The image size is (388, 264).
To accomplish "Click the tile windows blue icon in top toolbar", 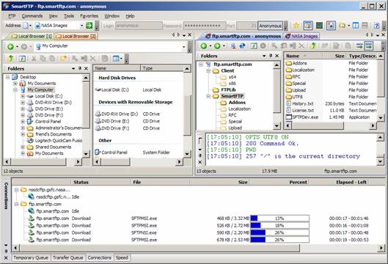I will [355, 26].
